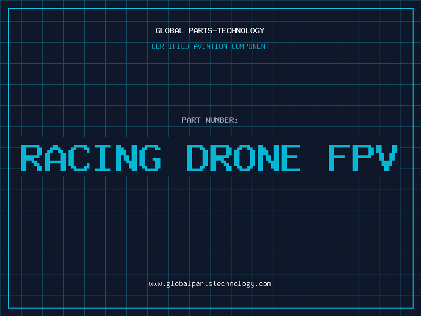Select the large "RACING DRONE FPV" text
This screenshot has width=421, height=316.
209,157
